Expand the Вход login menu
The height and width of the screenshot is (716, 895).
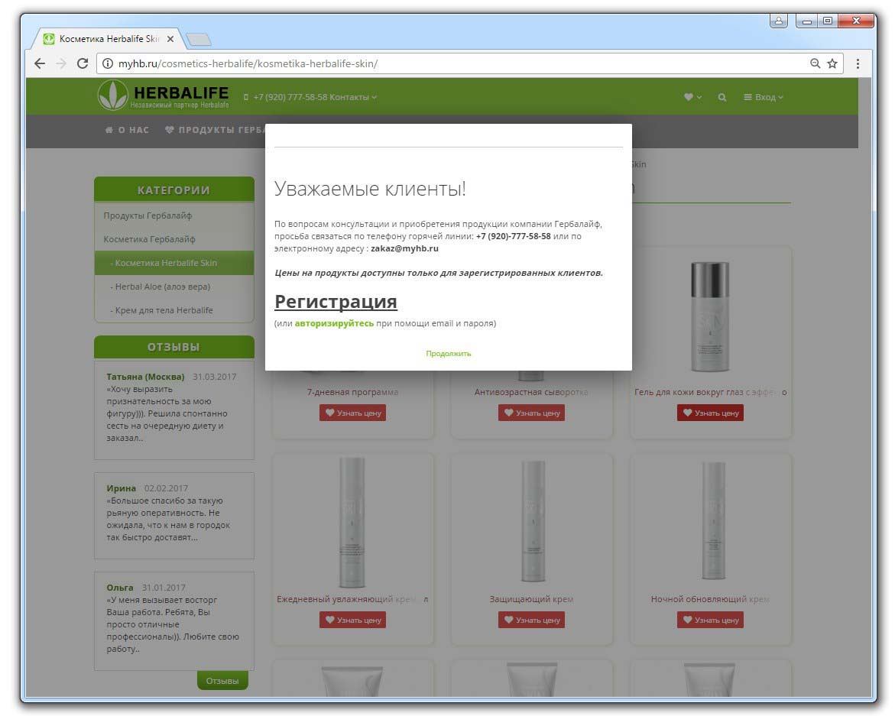(x=763, y=97)
